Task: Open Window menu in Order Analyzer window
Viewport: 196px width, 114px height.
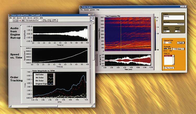Action: click(93, 10)
